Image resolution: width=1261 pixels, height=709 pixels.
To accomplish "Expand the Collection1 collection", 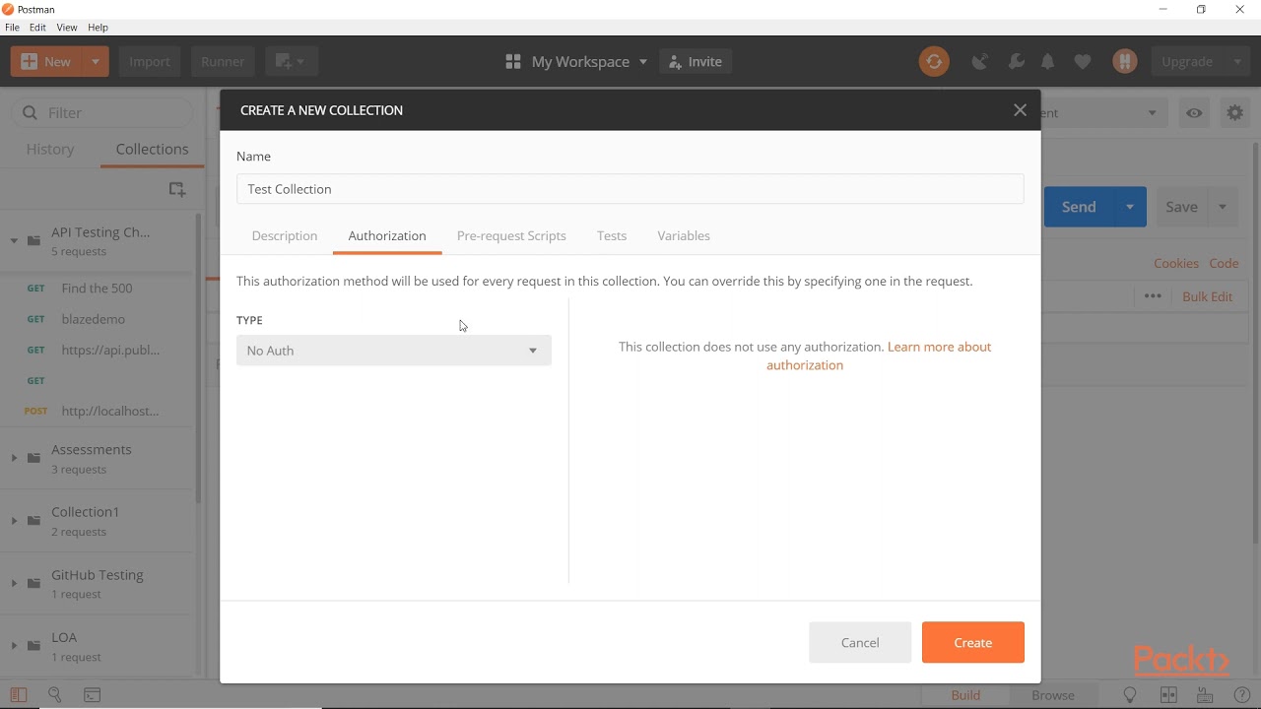I will (14, 520).
